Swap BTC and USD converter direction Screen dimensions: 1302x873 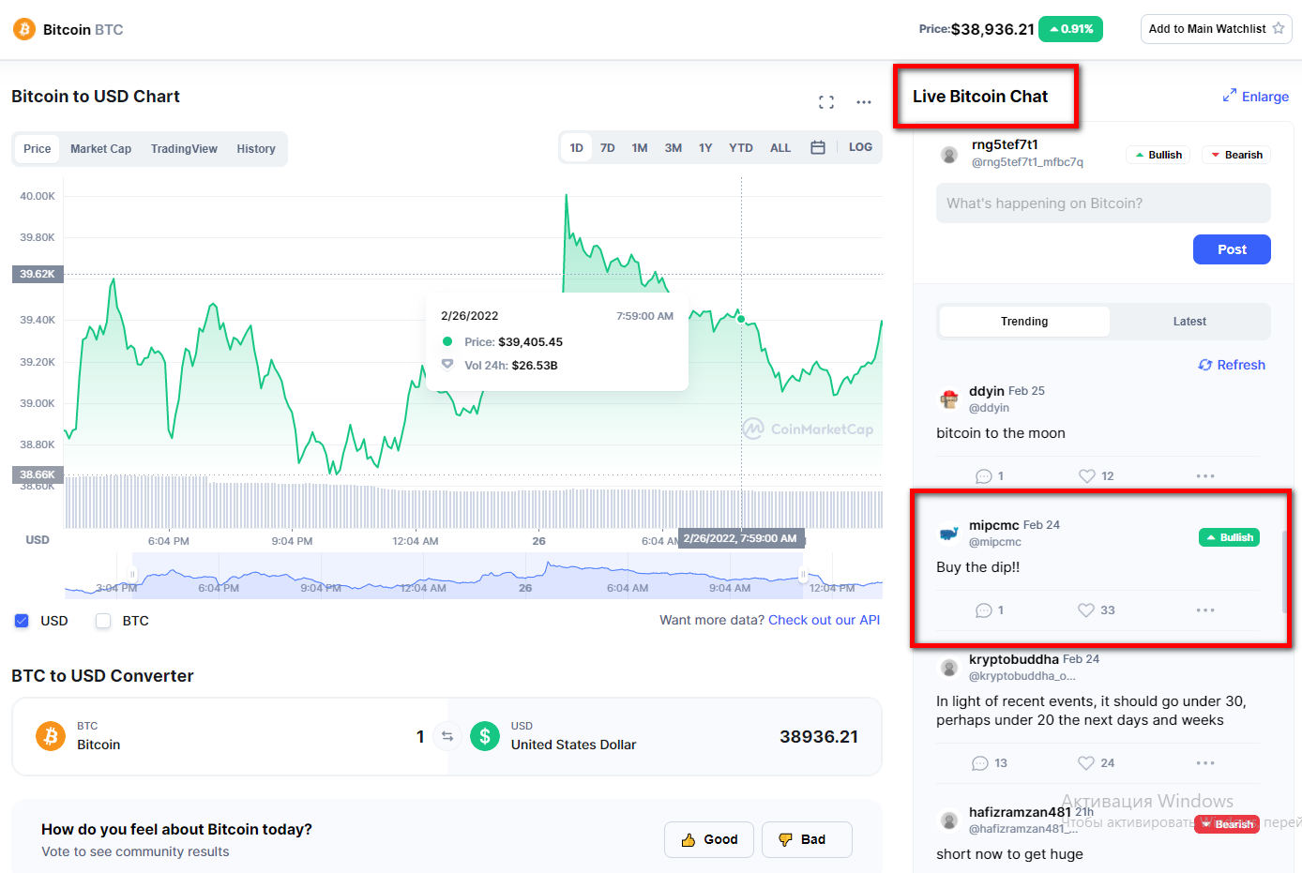coord(447,736)
